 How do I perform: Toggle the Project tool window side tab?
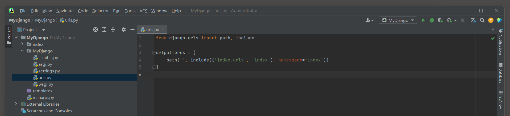[9, 36]
